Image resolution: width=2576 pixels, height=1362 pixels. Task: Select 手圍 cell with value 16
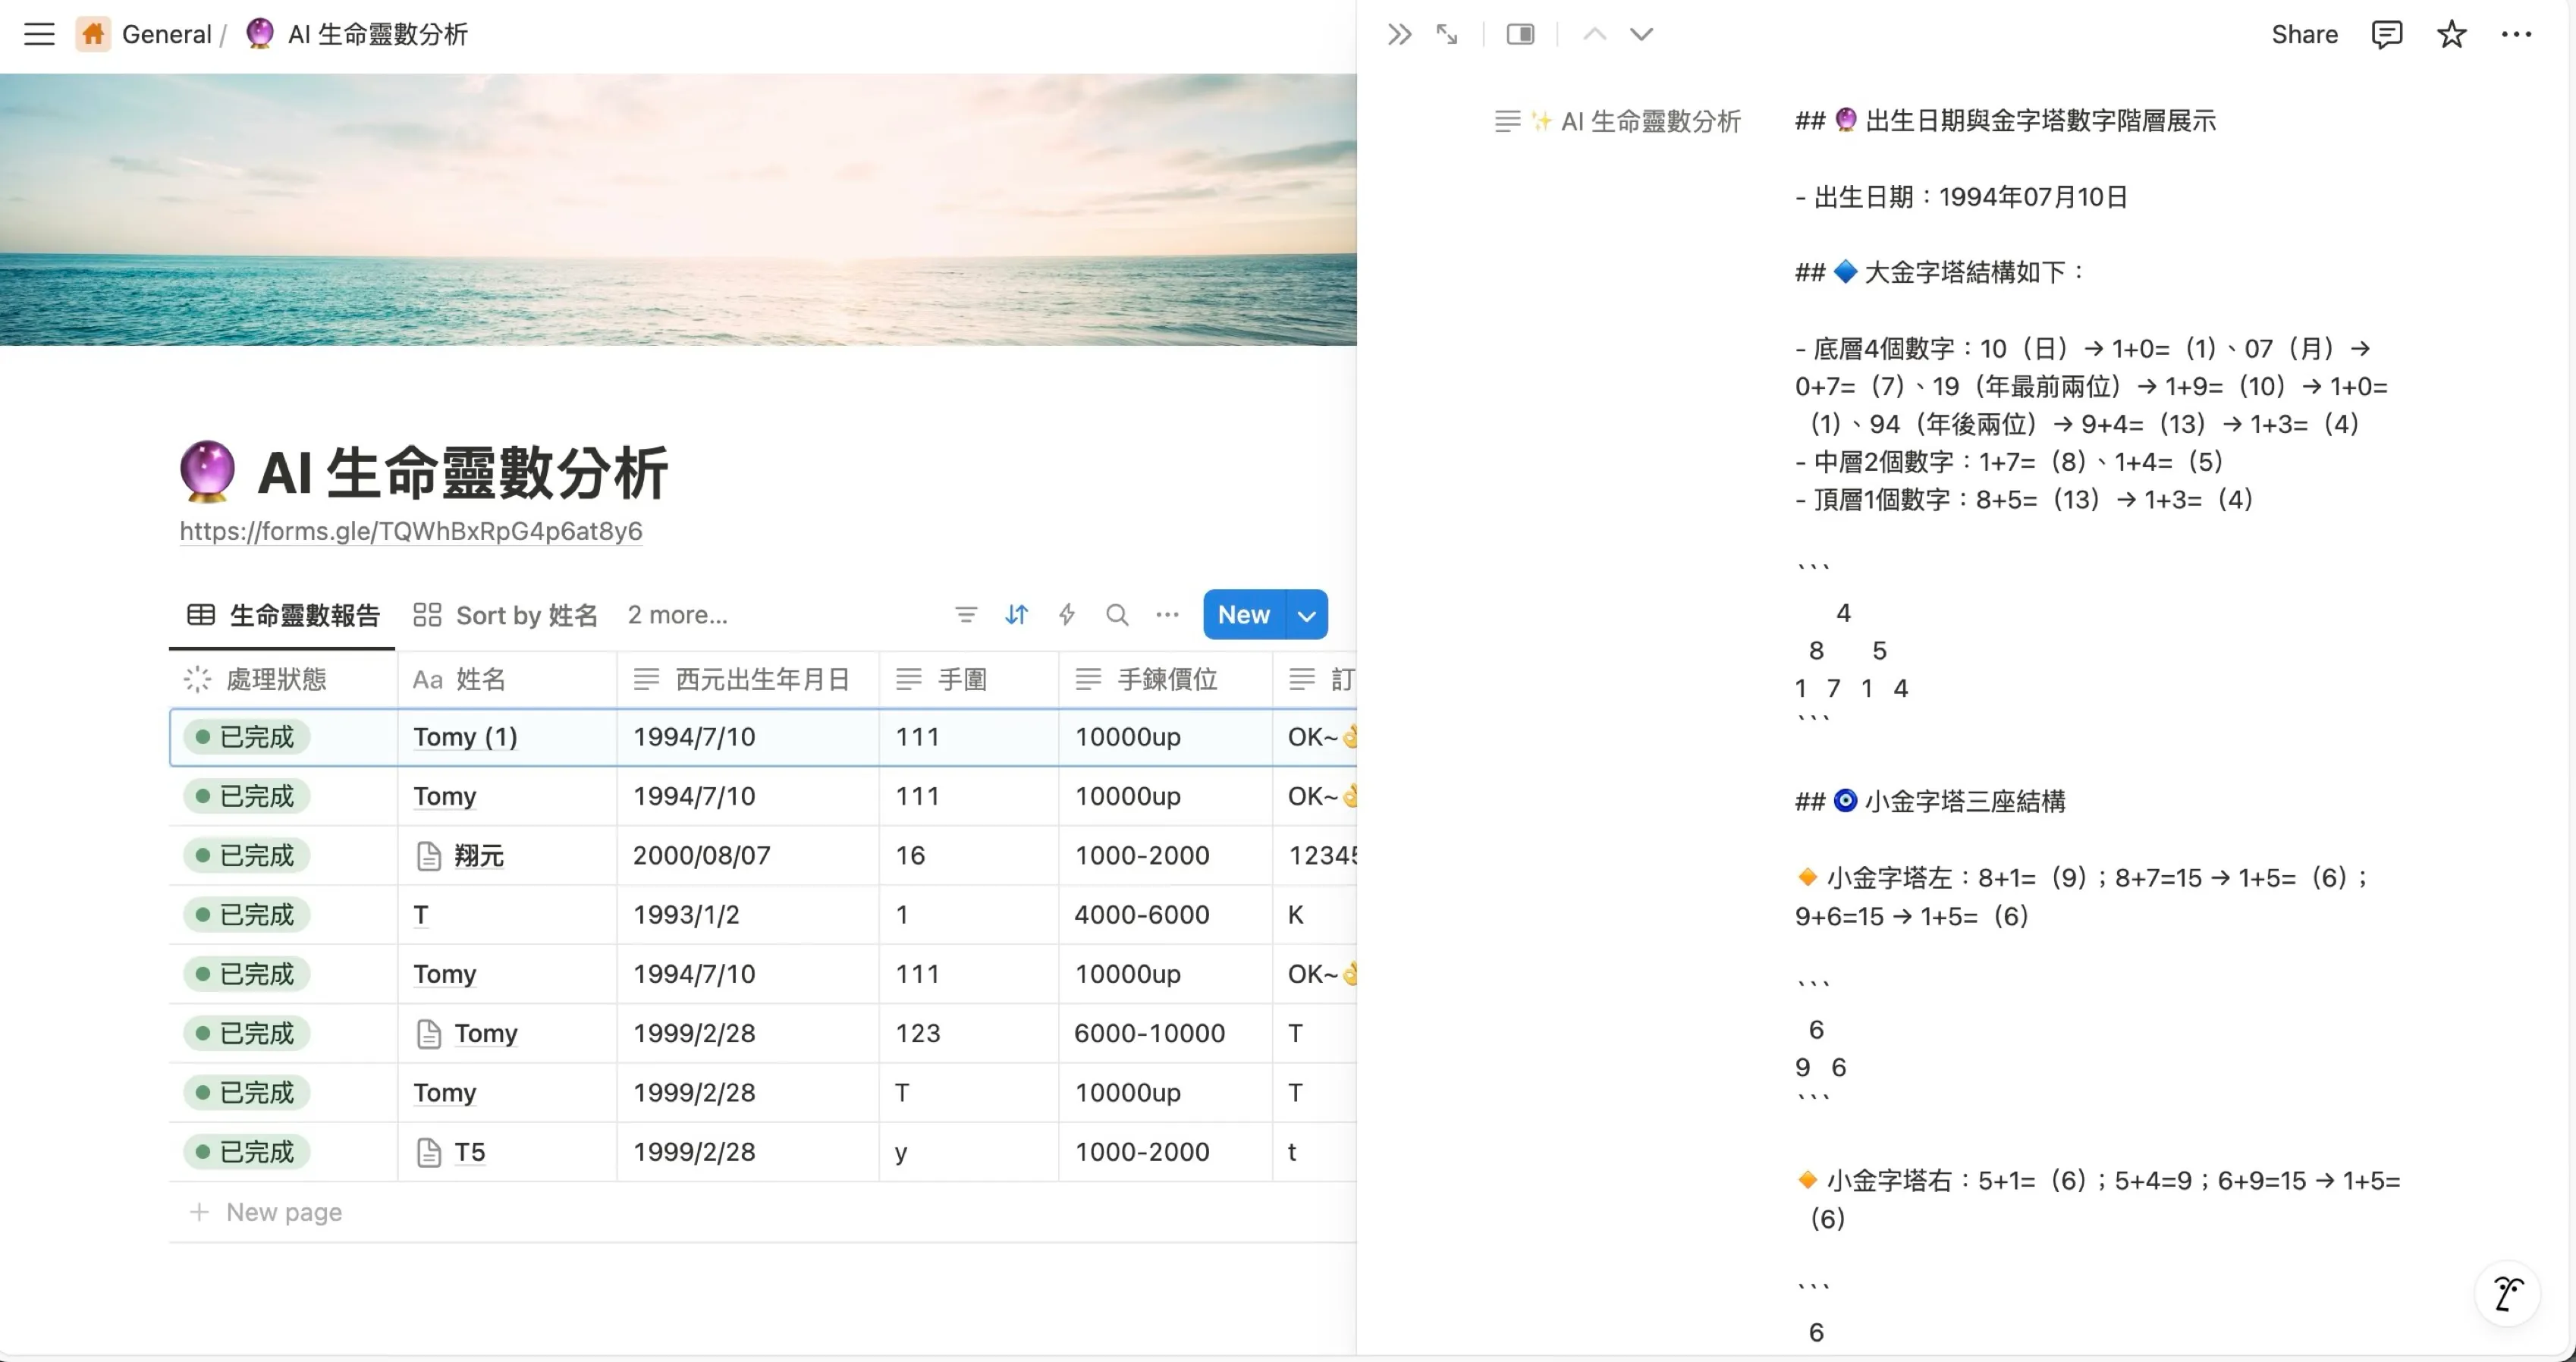(x=968, y=856)
